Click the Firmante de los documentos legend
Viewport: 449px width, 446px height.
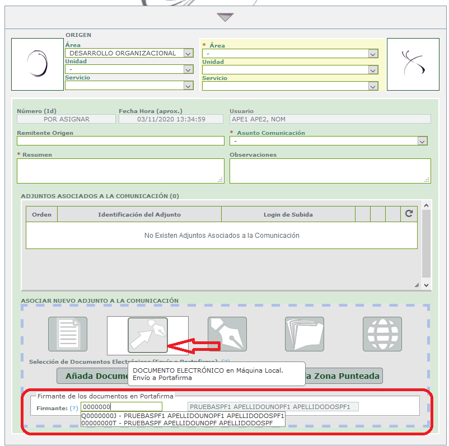(105, 396)
